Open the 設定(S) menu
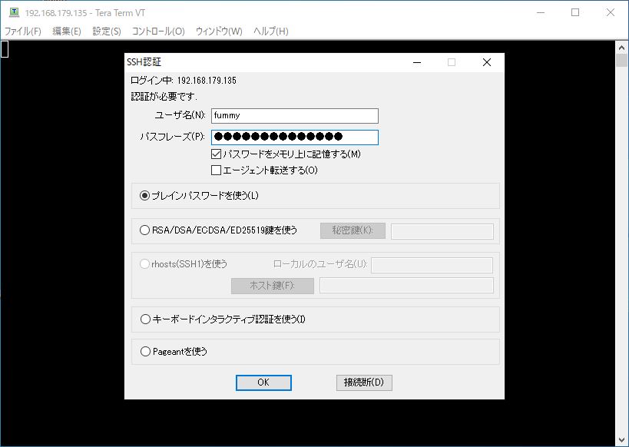This screenshot has height=447, width=629. point(107,31)
